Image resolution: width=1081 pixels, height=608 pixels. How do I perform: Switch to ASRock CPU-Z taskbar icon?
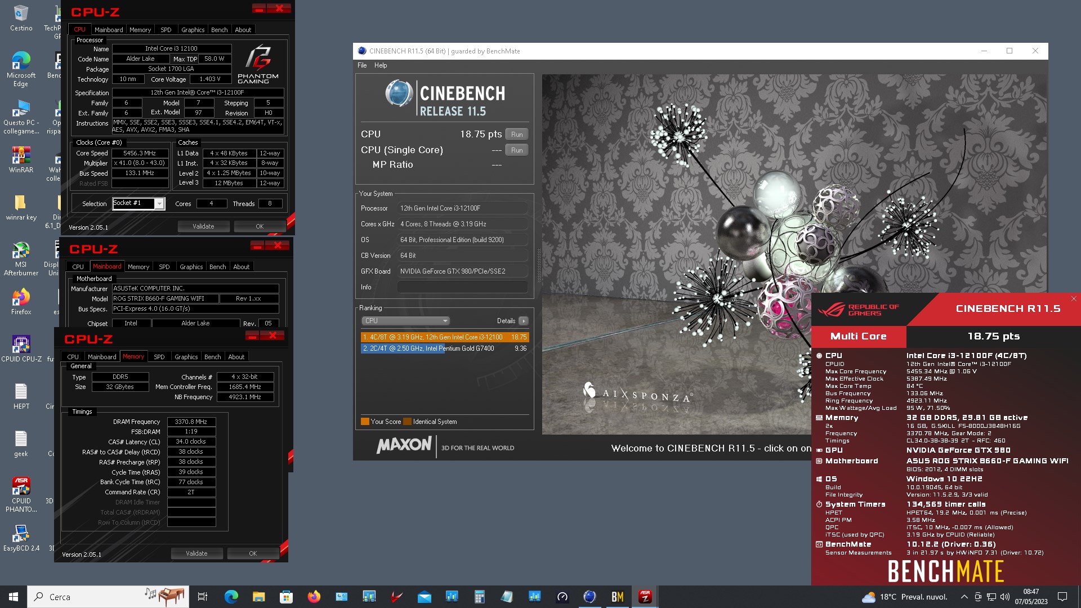pyautogui.click(x=645, y=597)
